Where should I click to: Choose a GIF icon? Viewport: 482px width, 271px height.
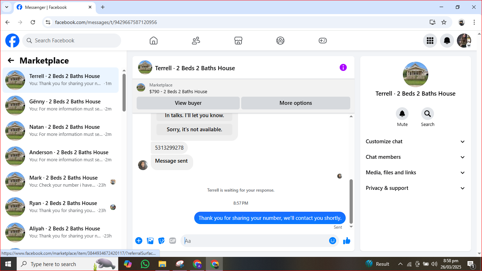(173, 241)
